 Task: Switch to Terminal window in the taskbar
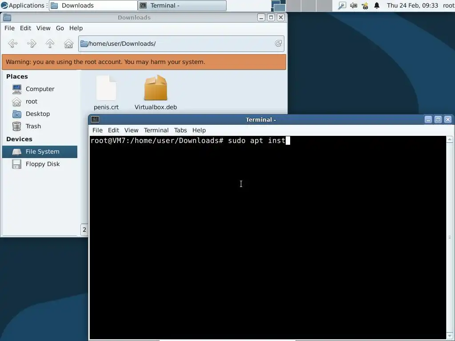coord(182,5)
